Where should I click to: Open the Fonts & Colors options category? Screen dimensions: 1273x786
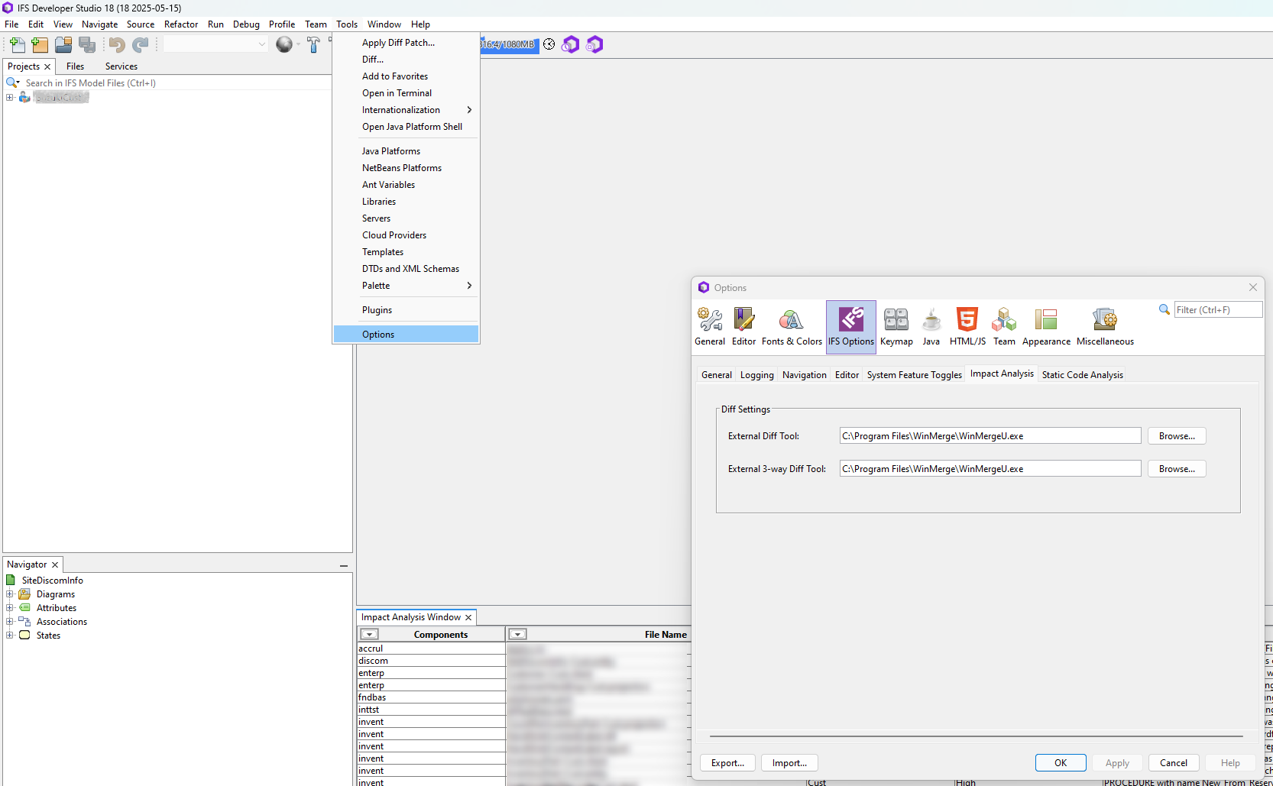[791, 327]
